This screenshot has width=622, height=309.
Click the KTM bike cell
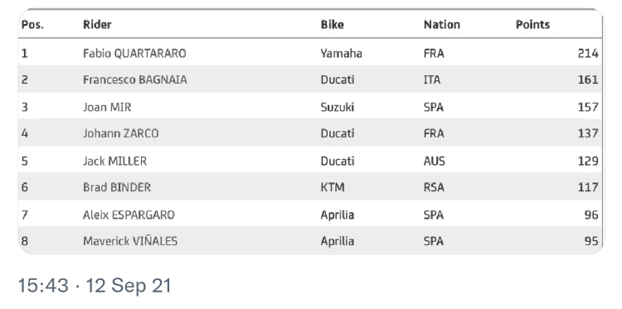[x=333, y=187]
